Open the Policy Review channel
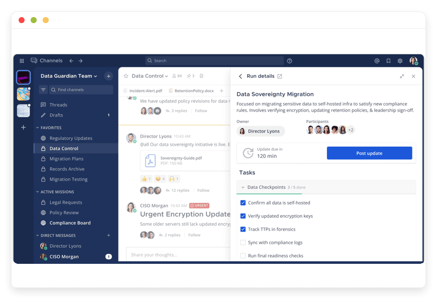This screenshot has width=437, height=299. click(76, 213)
